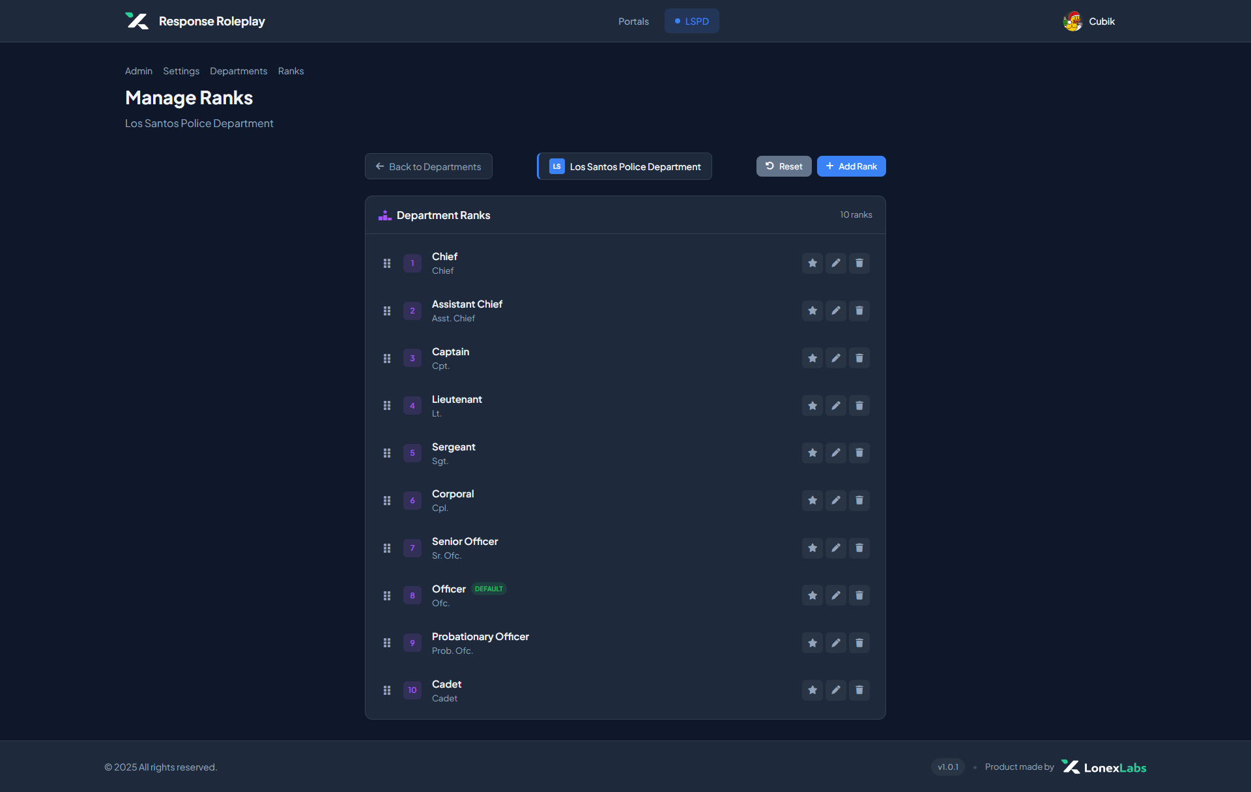Delete the Chief rank trash icon
This screenshot has width=1251, height=792.
tap(859, 263)
